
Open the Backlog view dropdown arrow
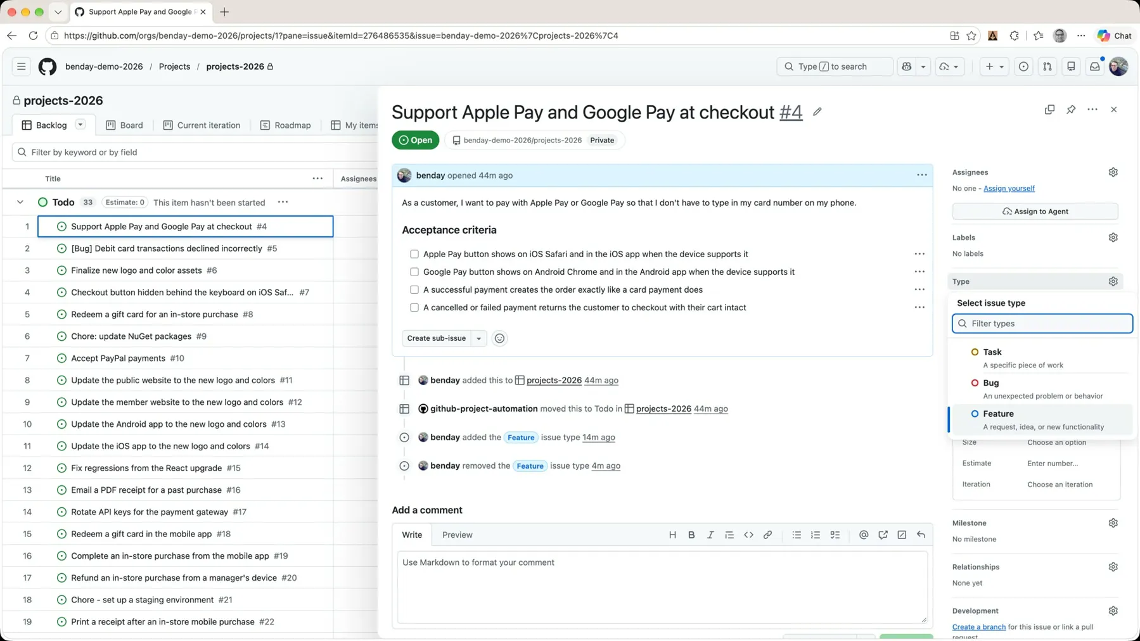point(80,125)
